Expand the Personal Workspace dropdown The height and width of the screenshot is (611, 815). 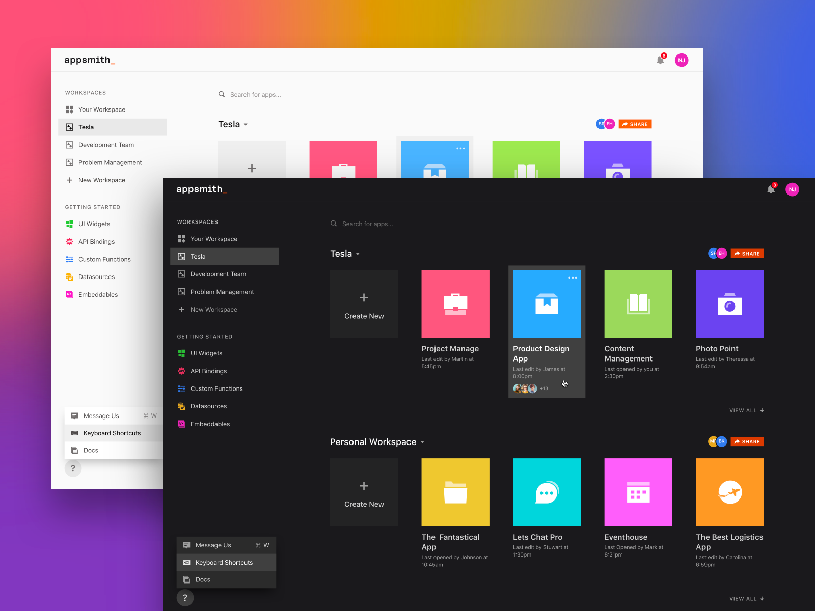tap(422, 442)
